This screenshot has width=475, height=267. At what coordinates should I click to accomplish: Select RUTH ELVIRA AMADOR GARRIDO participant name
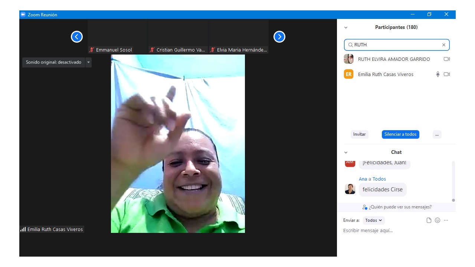394,59
